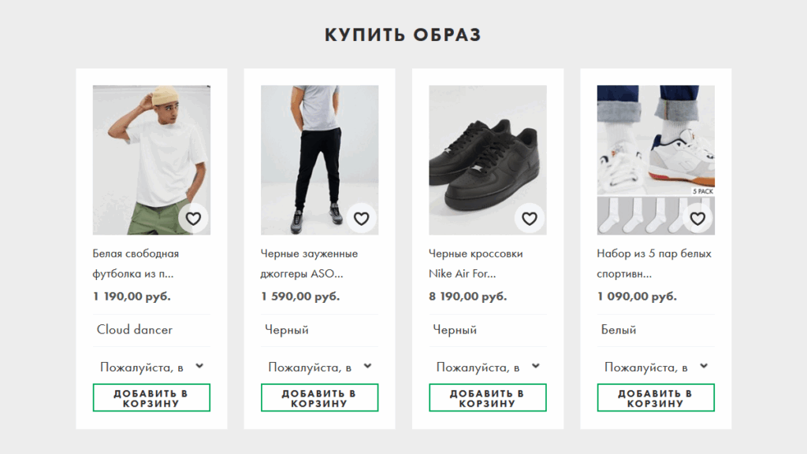
Task: Favorite the Nike Air Force sneakers
Action: (529, 219)
